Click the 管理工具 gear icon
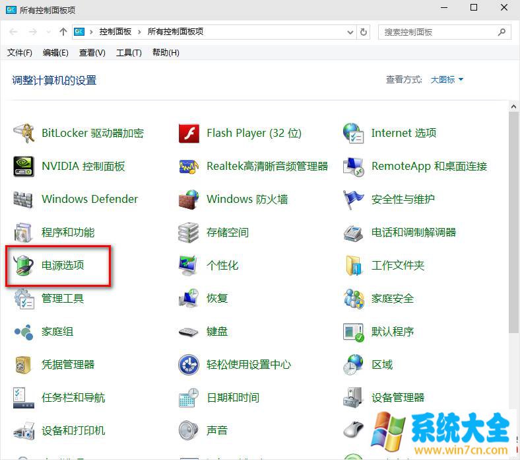This screenshot has height=460, width=520. coord(24,299)
